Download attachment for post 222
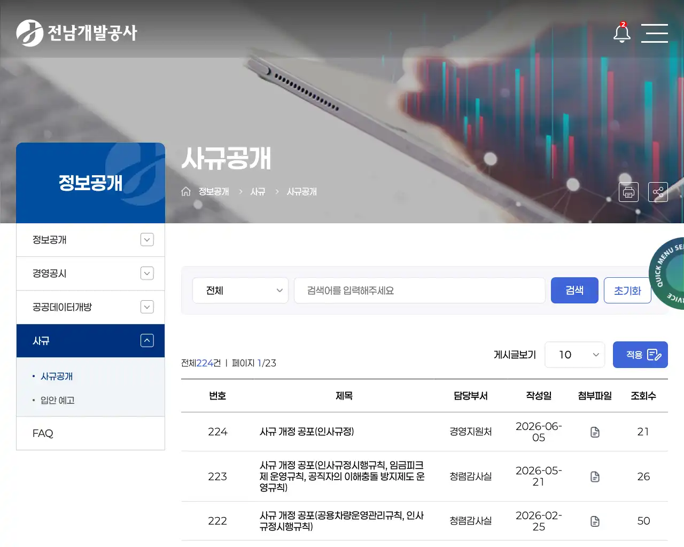The height and width of the screenshot is (547, 684). coord(595,521)
